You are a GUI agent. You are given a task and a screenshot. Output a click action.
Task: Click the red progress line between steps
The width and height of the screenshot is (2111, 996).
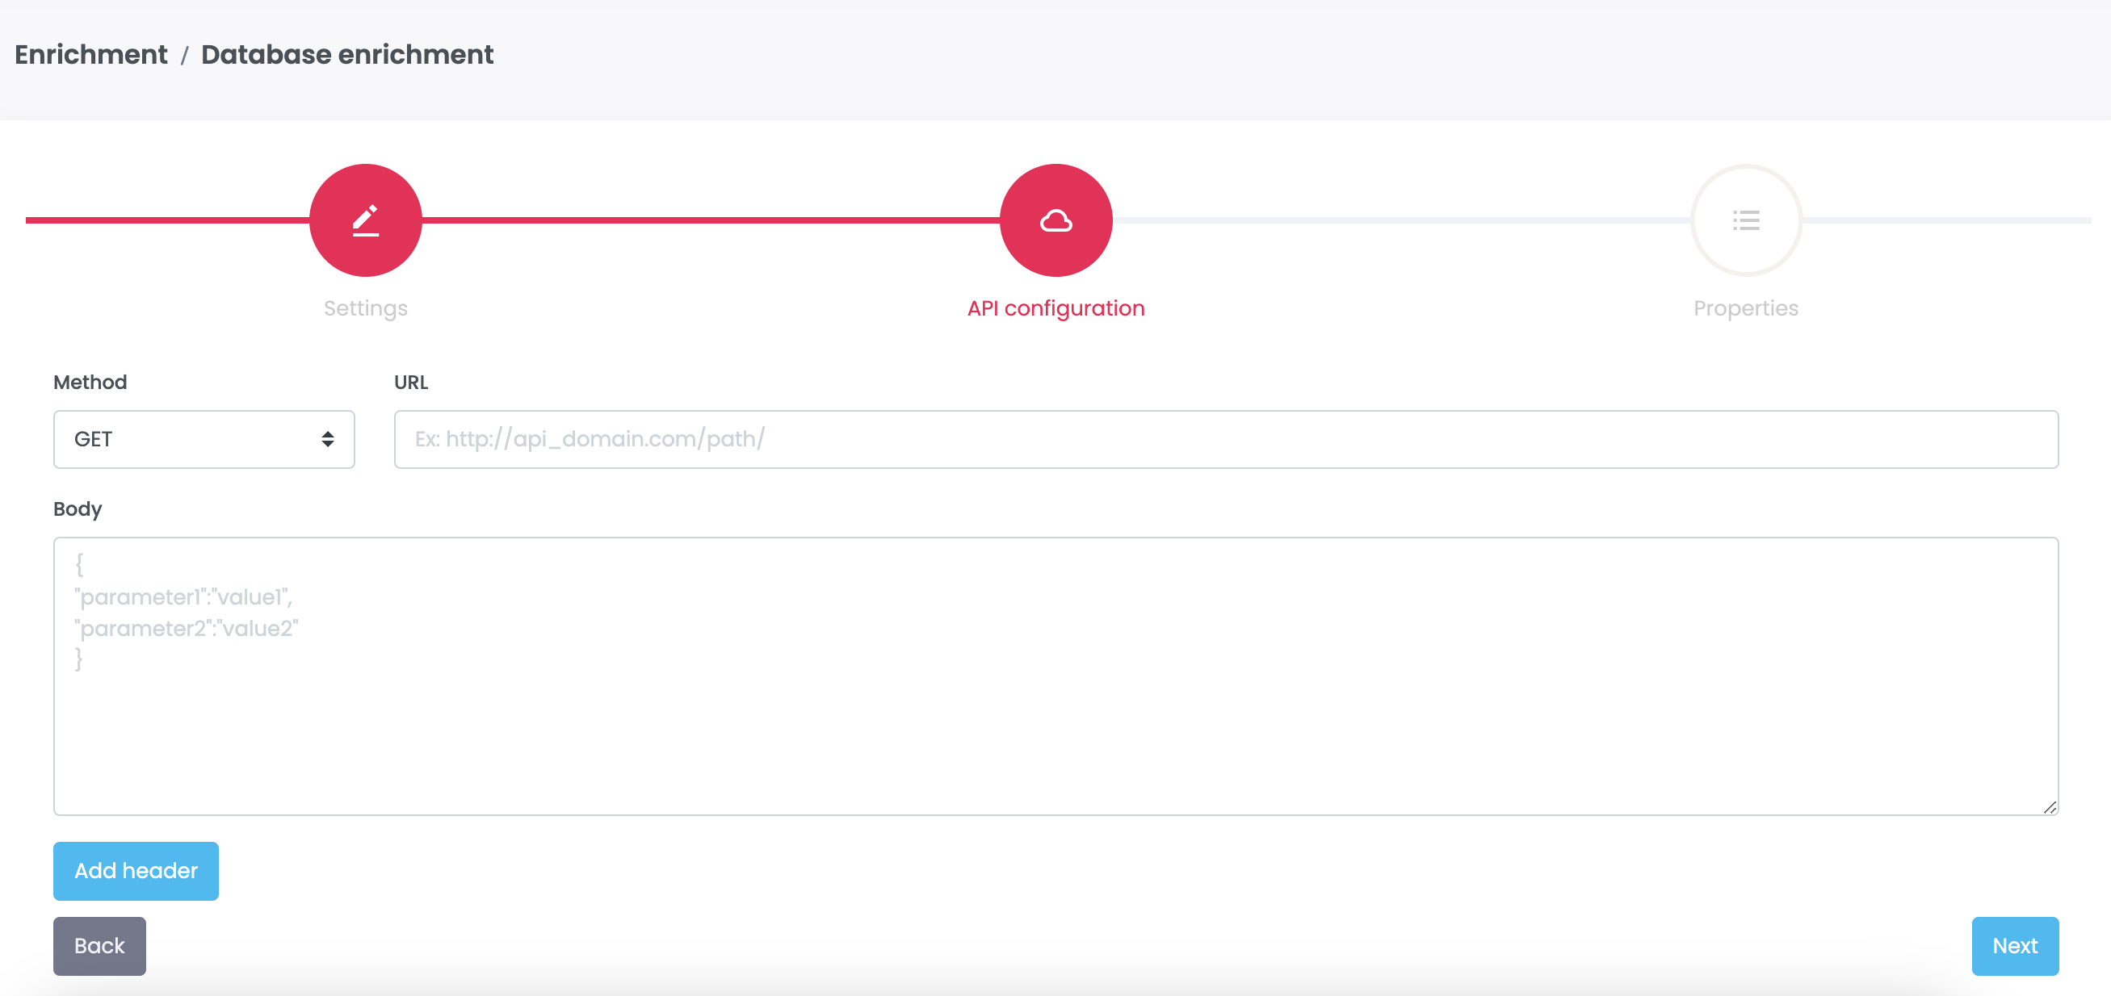(710, 220)
